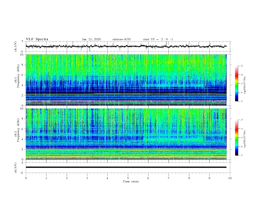This screenshot has width=259, height=200.
Task: Click the '-3' label on upper colorbar
Action: click(241, 66)
